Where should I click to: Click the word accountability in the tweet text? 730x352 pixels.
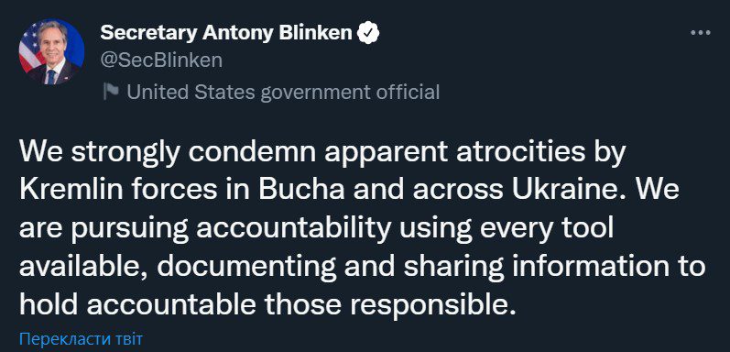pos(293,229)
